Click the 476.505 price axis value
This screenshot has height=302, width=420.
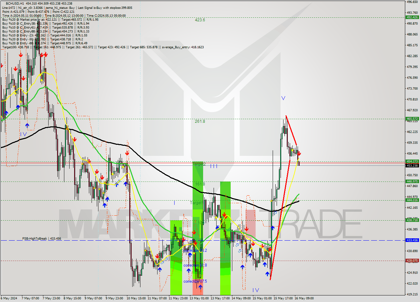pyautogui.click(x=412, y=78)
